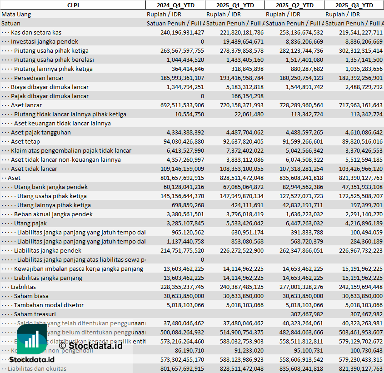
Task: Click the Stockdata.id bar chart logo
Action: pyautogui.click(x=32, y=339)
